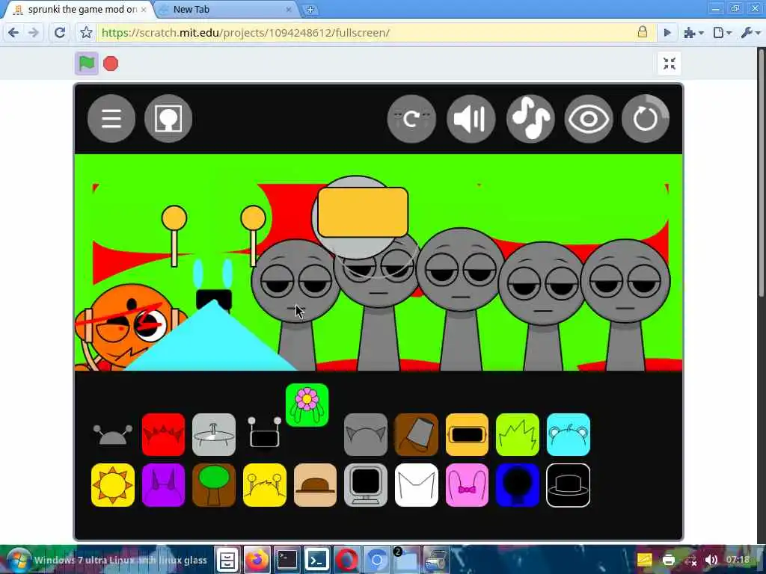
Task: Click the music notes round button
Action: (530, 119)
